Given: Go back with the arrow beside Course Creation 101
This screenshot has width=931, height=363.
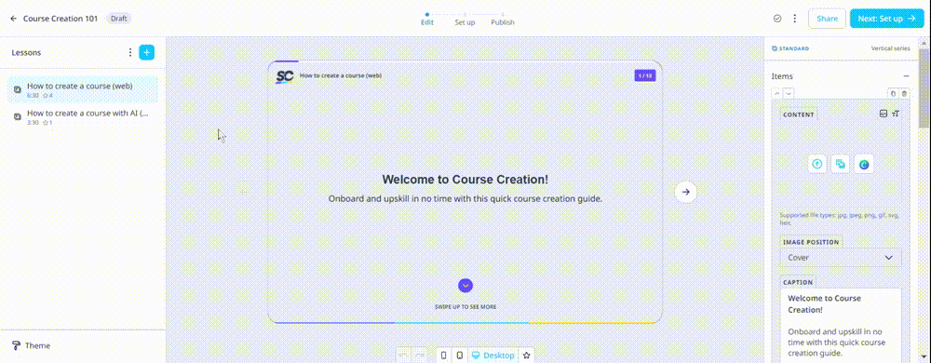Looking at the screenshot, I should pyautogui.click(x=14, y=19).
